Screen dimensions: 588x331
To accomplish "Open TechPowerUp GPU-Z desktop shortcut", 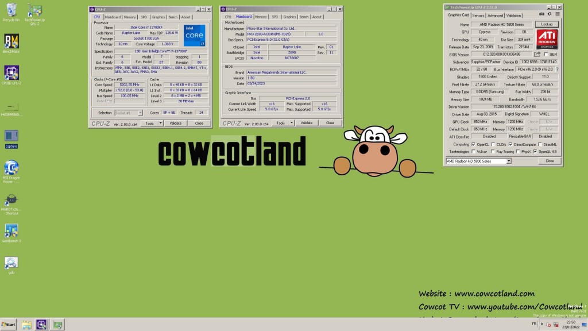I will point(34,14).
